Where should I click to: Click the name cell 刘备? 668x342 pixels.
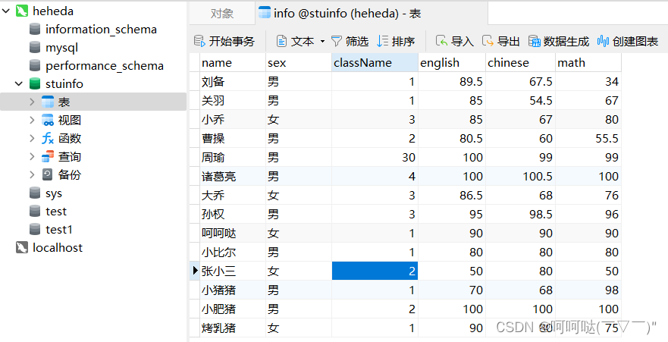point(233,81)
